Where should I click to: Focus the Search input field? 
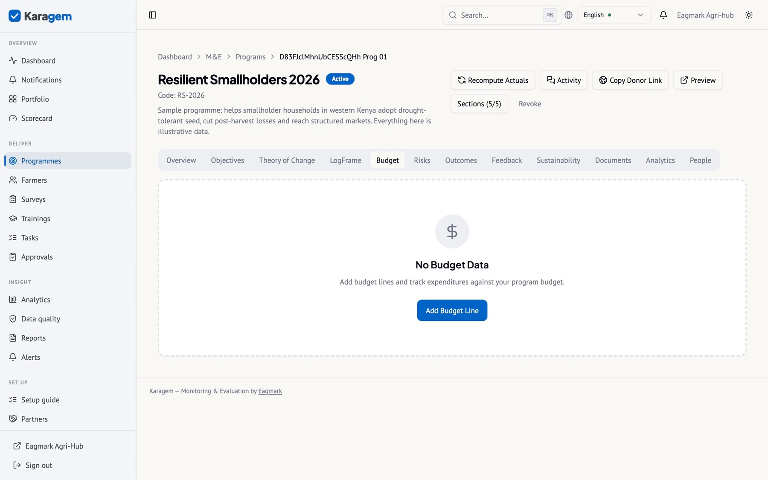[502, 15]
